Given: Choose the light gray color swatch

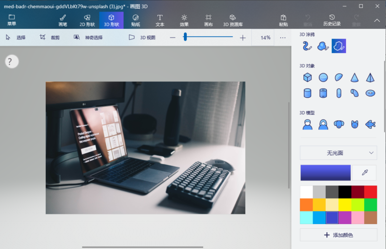Looking at the screenshot, I should point(319,192).
